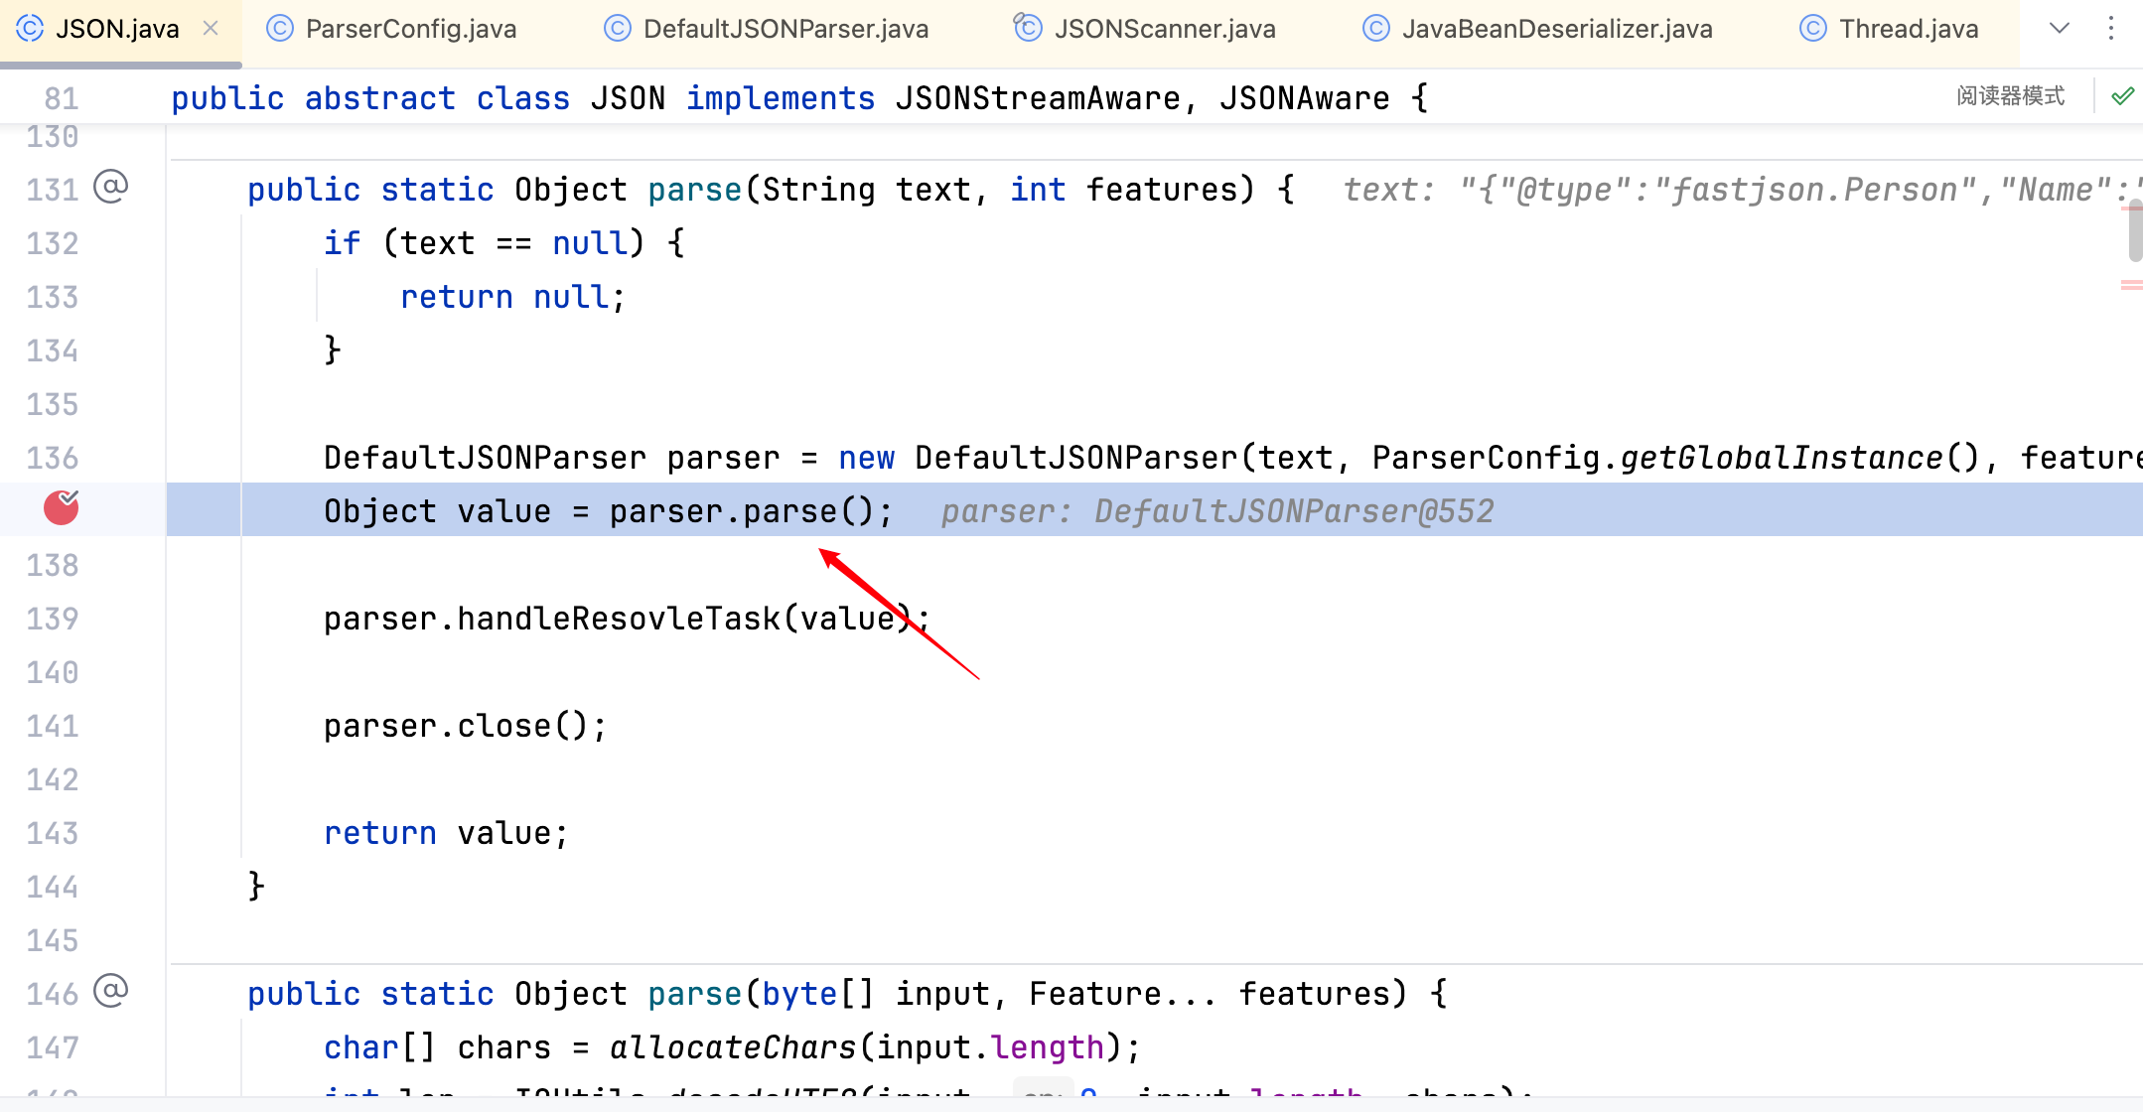Click the green inspection checkmark icon
Viewport: 2143px width, 1112px height.
point(2122,96)
